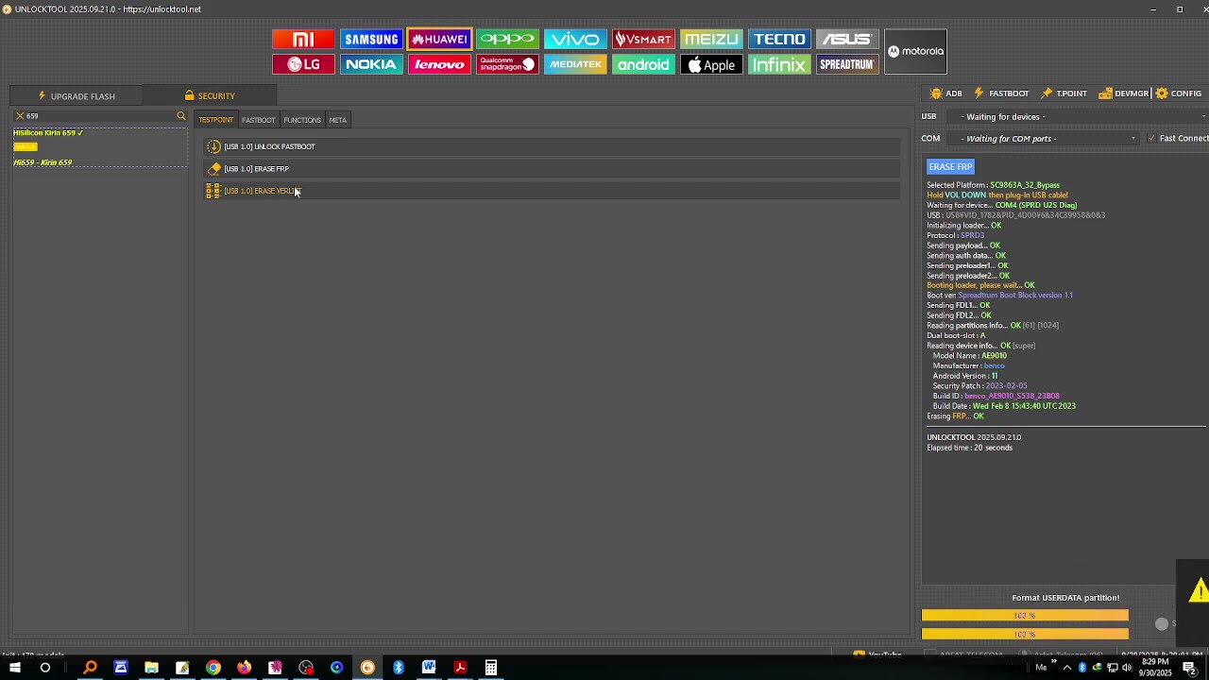1209x680 pixels.
Task: Select the MediaTek brand logo
Action: [x=575, y=64]
